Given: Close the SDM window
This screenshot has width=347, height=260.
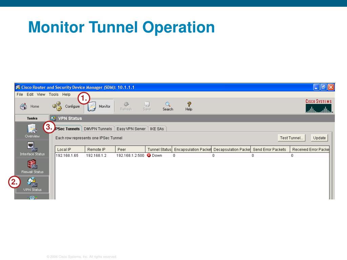Looking at the screenshot, I should [x=331, y=87].
